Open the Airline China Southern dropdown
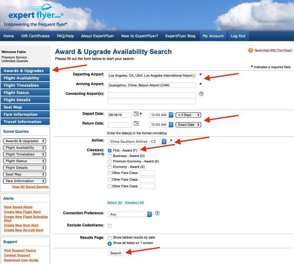The width and height of the screenshot is (294, 264). pos(137,142)
